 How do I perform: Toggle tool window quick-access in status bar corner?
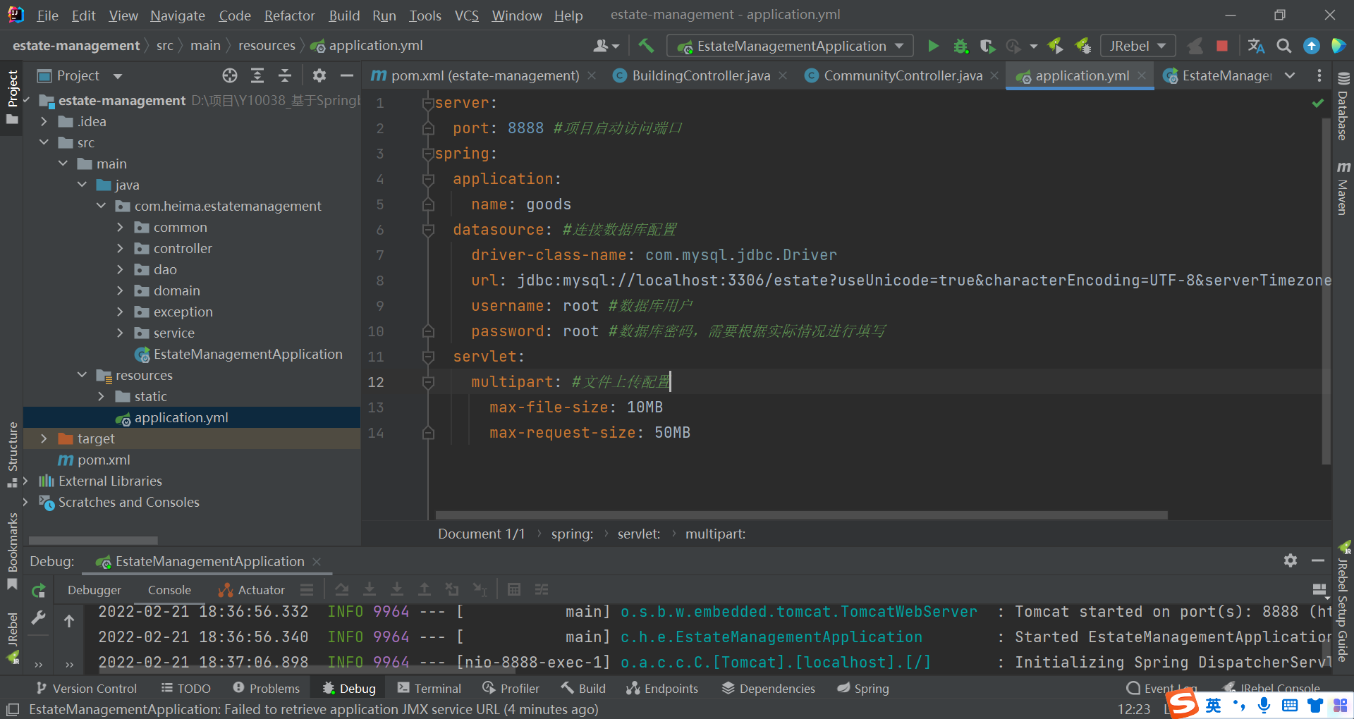[13, 709]
